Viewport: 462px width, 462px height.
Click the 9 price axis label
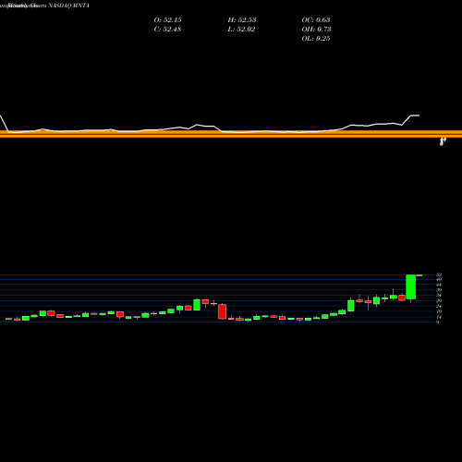[438, 322]
